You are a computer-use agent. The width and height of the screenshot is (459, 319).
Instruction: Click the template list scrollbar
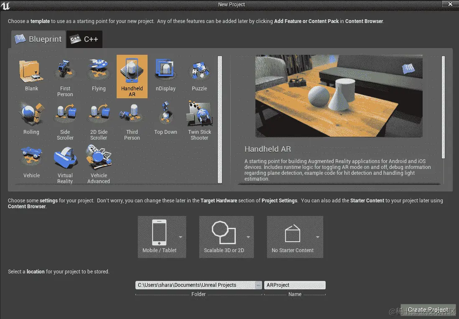(x=220, y=120)
